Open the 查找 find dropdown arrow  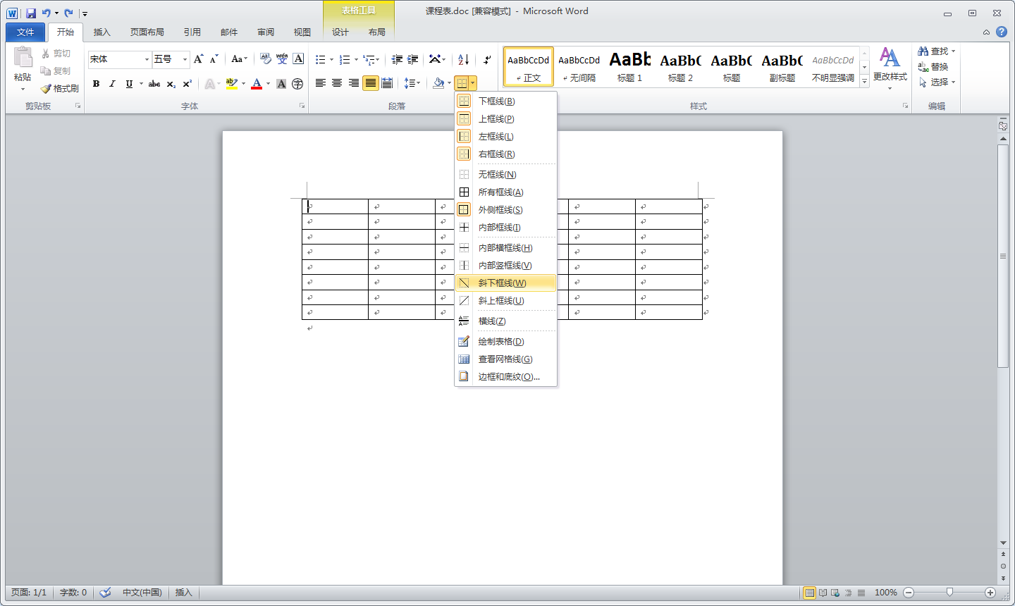(x=954, y=51)
